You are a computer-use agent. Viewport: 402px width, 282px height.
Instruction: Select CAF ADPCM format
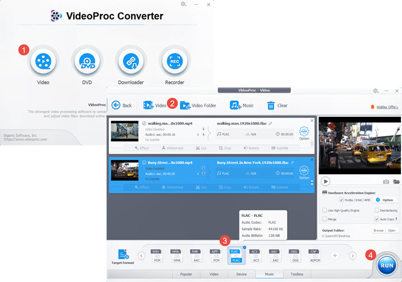pos(314,256)
